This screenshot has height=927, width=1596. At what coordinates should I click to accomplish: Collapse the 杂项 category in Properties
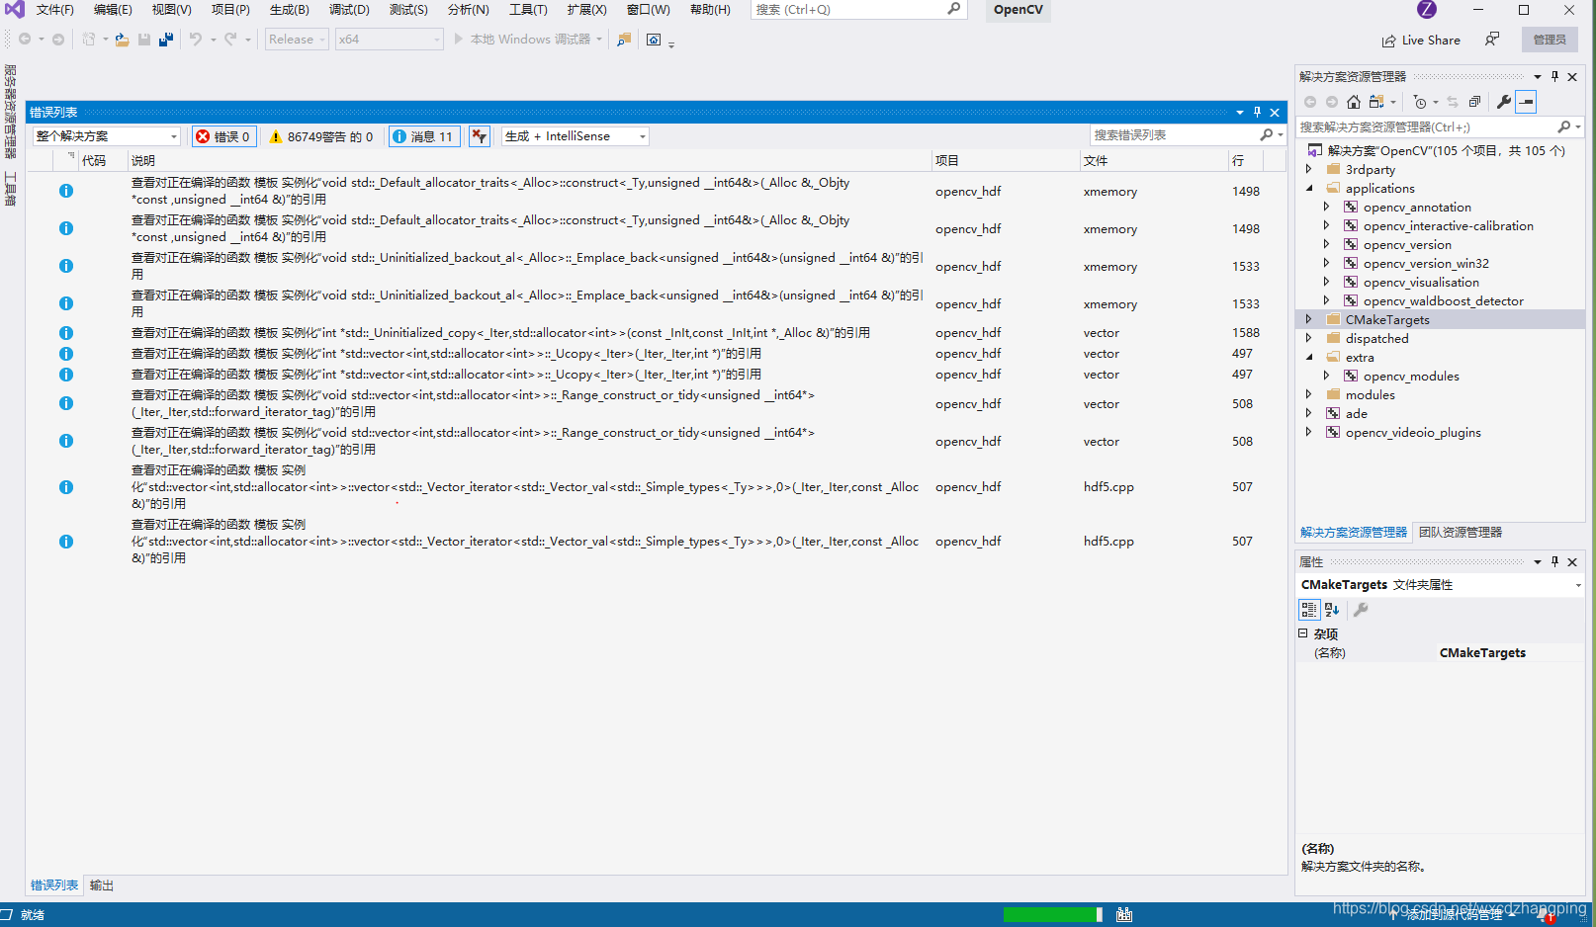[x=1303, y=633]
